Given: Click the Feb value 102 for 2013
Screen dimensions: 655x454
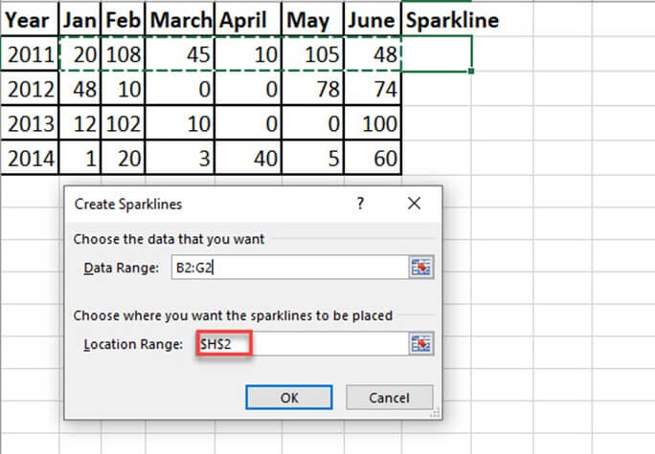Looking at the screenshot, I should coord(124,124).
